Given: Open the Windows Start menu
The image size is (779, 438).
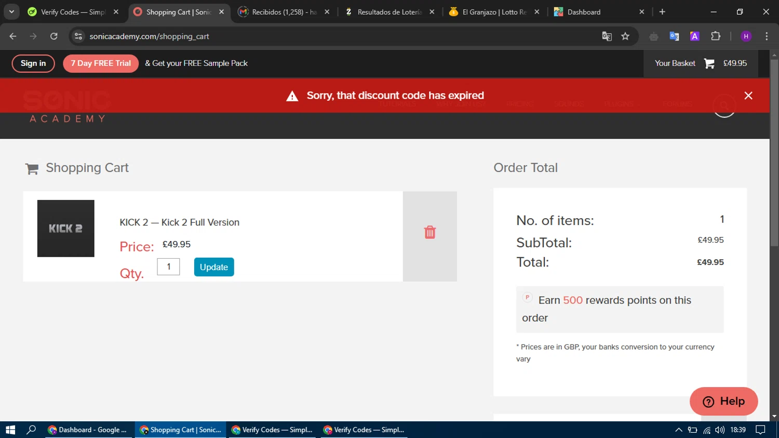Looking at the screenshot, I should pos(10,430).
